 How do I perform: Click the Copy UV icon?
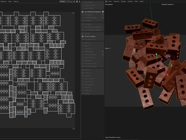[x=83, y=70]
